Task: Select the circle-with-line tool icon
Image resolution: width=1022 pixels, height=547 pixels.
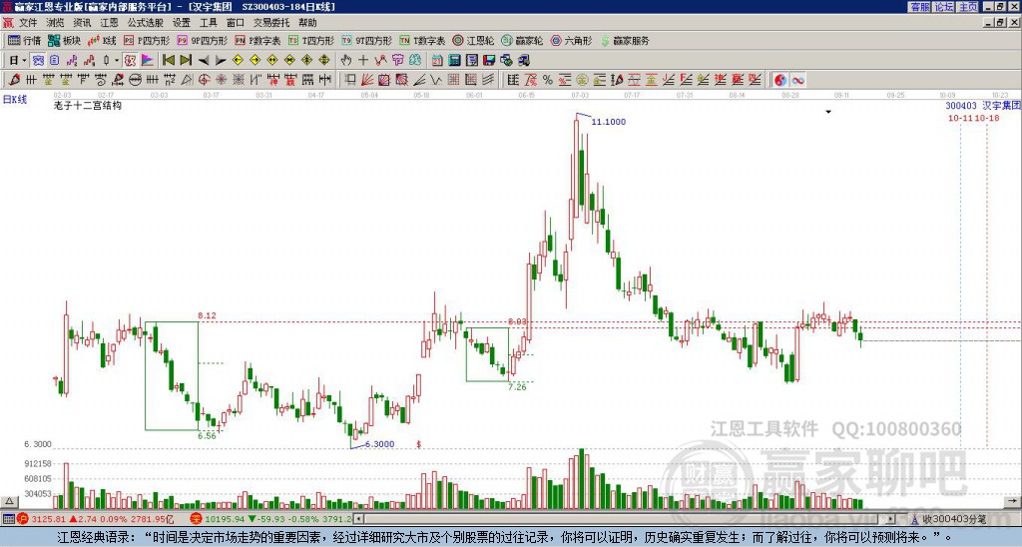Action: (x=135, y=80)
